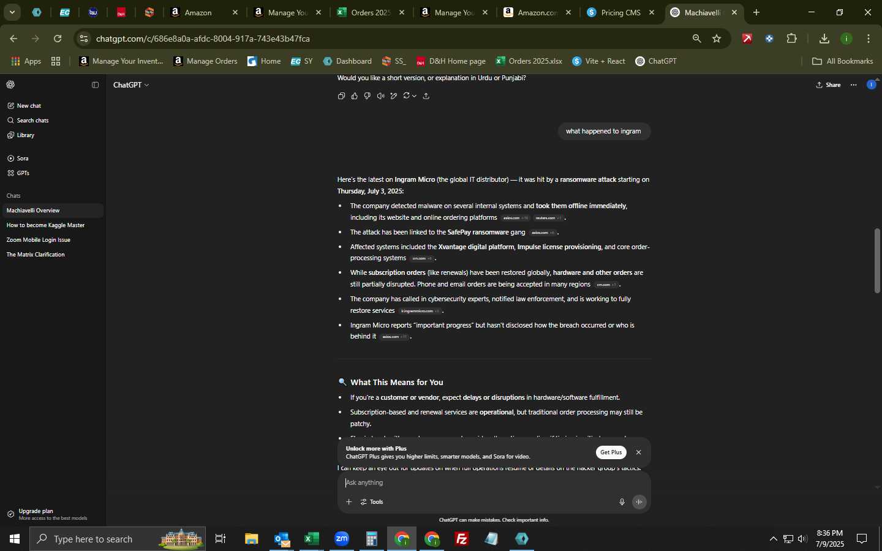The height and width of the screenshot is (551, 882).
Task: Open edit in canvas pencil icon
Action: tap(394, 96)
